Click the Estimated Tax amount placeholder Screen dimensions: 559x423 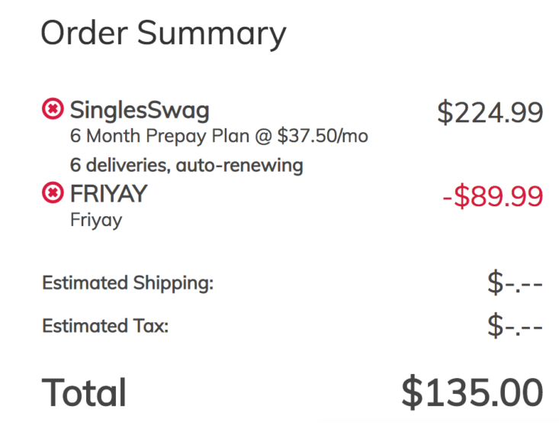(x=515, y=327)
